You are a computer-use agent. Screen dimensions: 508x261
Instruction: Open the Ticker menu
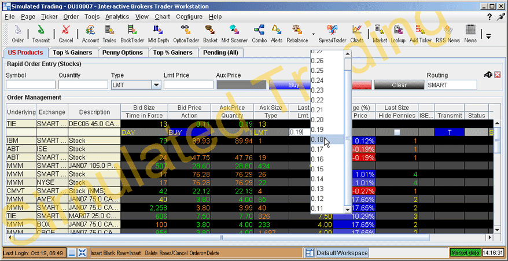click(49, 17)
